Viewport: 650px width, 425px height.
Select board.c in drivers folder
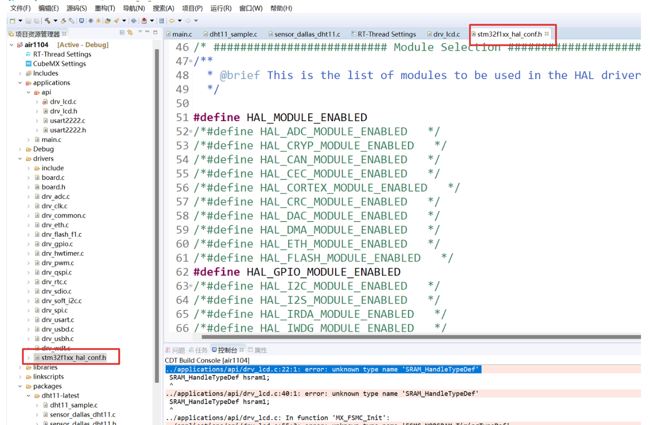(x=49, y=178)
